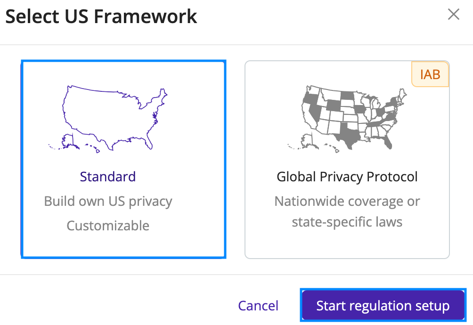Click the gray shaded states map icon

[347, 119]
